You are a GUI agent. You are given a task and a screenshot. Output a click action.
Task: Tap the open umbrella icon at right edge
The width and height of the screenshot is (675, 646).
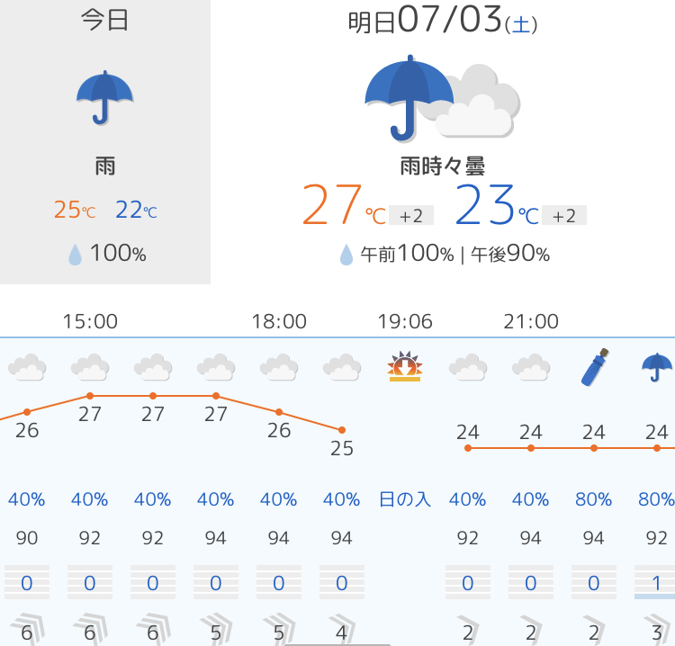click(657, 367)
